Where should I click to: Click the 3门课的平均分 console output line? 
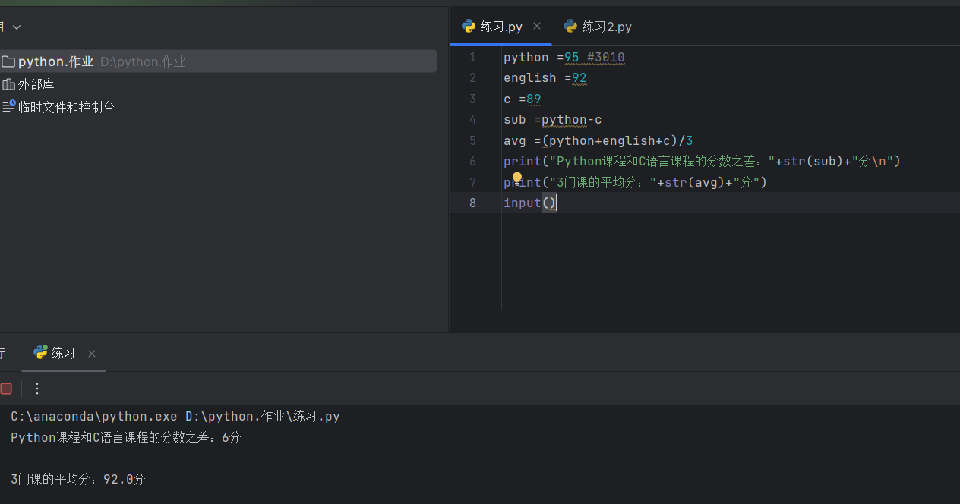pos(77,479)
